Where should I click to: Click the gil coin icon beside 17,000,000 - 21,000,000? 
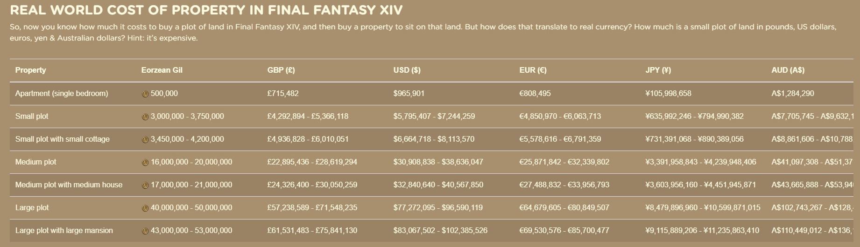click(145, 185)
